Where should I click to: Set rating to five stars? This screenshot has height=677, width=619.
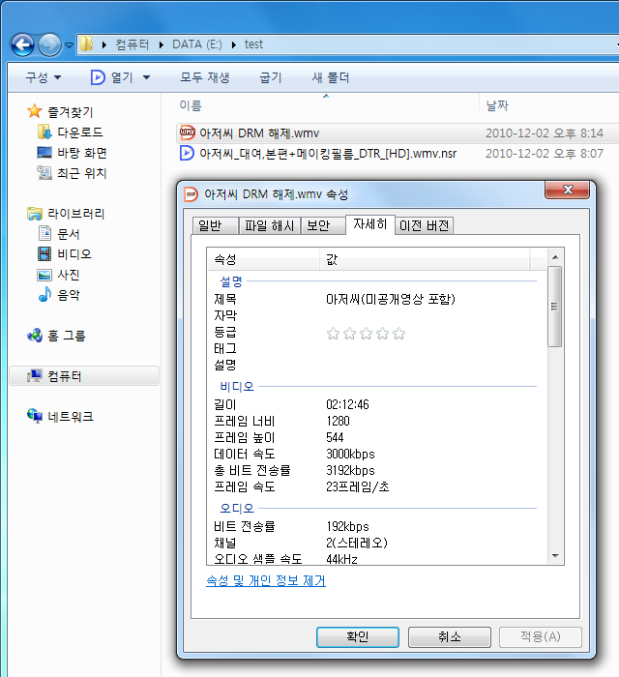(398, 334)
